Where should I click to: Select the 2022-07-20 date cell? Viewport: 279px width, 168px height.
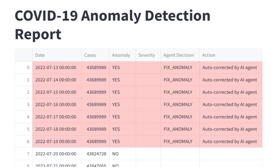click(57, 154)
